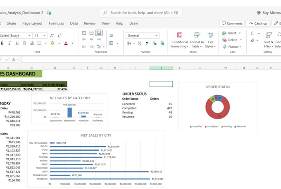This screenshot has height=189, width=281.
Task: Open the Formulas tab
Action: [56, 23]
